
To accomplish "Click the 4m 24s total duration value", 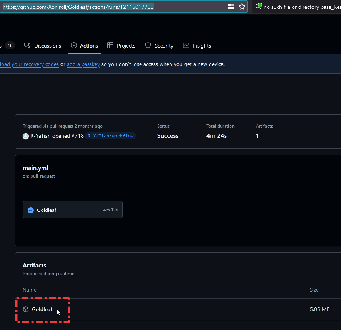I will tap(216, 136).
